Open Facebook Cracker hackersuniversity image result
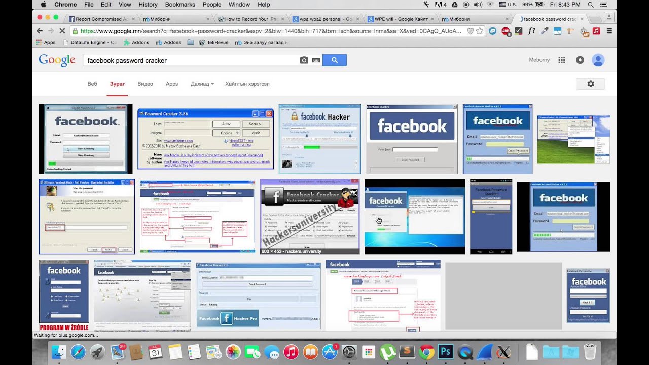The width and height of the screenshot is (649, 365). pos(310,217)
